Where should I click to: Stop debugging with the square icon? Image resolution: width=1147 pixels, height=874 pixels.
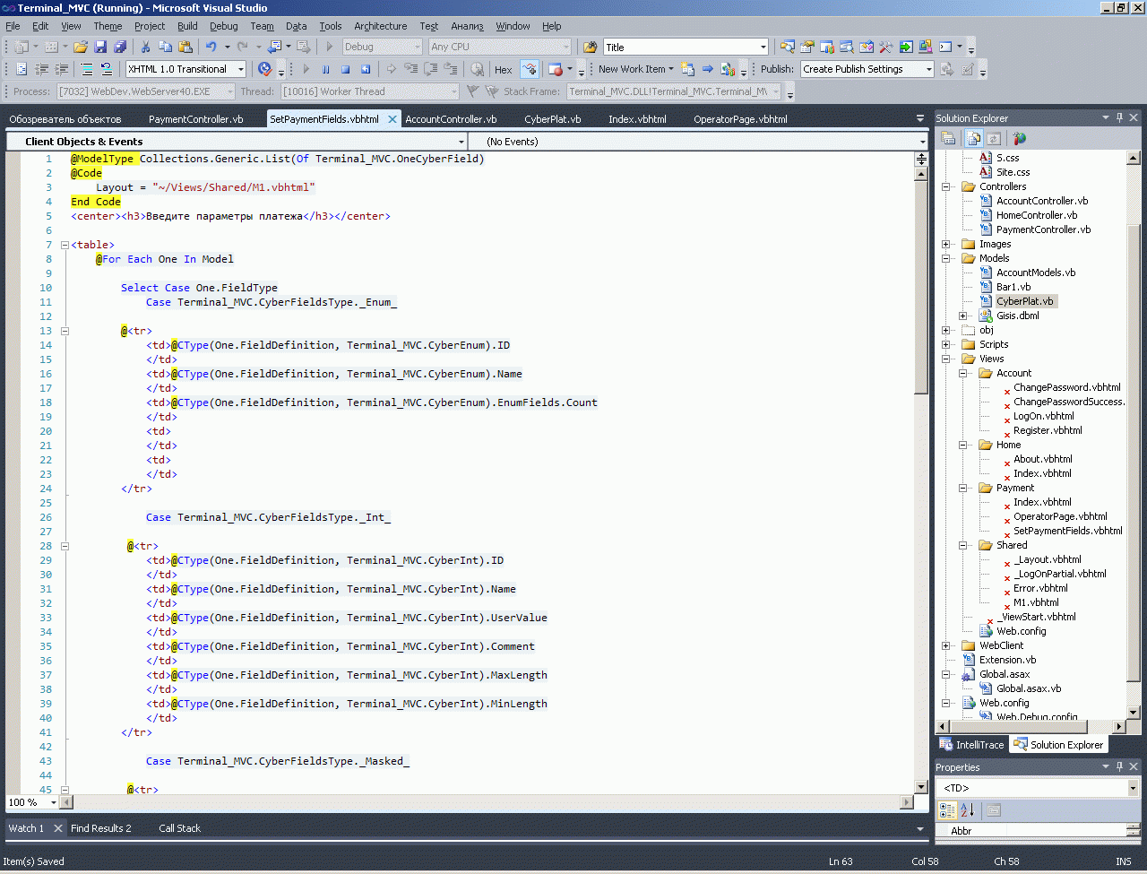point(346,69)
